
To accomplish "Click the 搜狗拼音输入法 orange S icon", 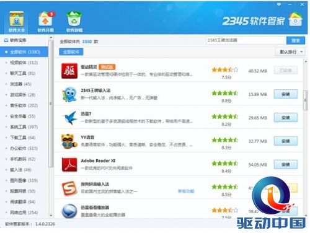I will click(x=69, y=188).
